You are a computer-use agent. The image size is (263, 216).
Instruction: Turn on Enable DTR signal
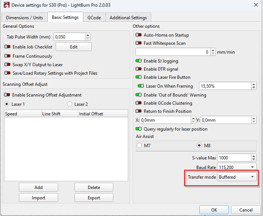pyautogui.click(x=139, y=69)
